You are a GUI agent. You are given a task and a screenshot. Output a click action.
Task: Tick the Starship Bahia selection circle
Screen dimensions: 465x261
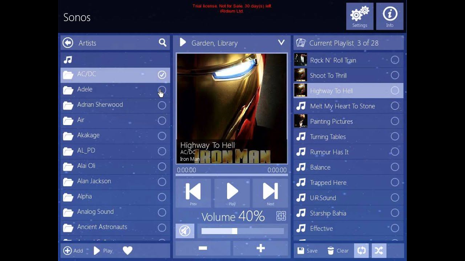(395, 213)
